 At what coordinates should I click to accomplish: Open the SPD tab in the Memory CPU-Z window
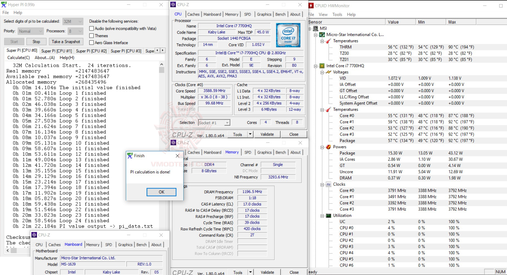tap(248, 152)
